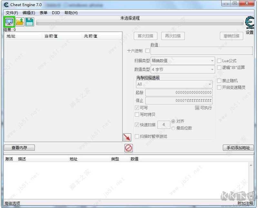Toggle the Lua公式 option
The height and width of the screenshot is (208, 258).
[x=219, y=61]
